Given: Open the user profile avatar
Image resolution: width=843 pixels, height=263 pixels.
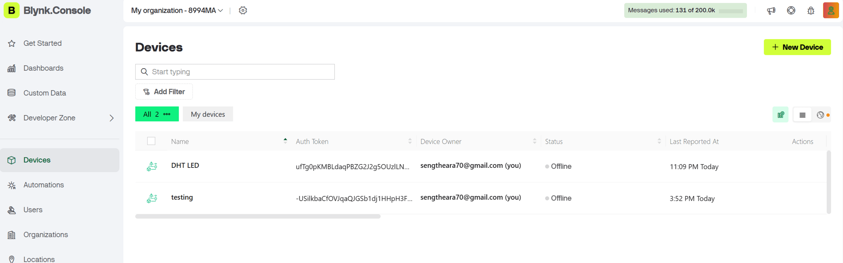Looking at the screenshot, I should tap(831, 10).
